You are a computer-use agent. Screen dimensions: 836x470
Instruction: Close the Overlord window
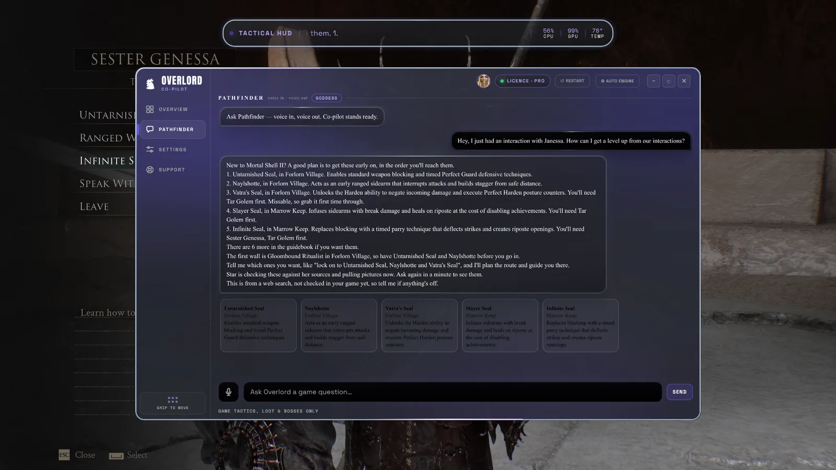coord(684,81)
